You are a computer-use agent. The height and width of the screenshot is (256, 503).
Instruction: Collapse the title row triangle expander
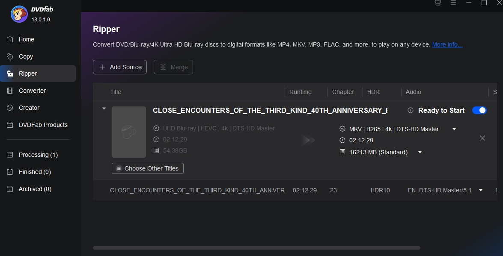pyautogui.click(x=104, y=109)
